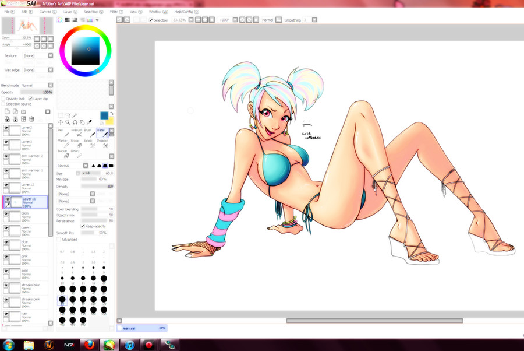Click the undo arrow in toolbar

119,20
